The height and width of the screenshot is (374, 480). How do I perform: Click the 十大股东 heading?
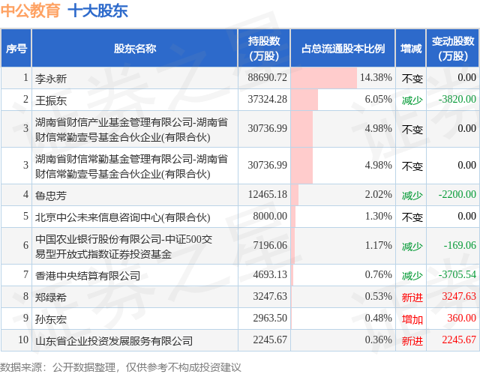click(97, 10)
